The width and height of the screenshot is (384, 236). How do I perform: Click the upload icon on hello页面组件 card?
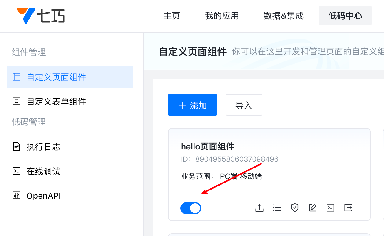(259, 208)
